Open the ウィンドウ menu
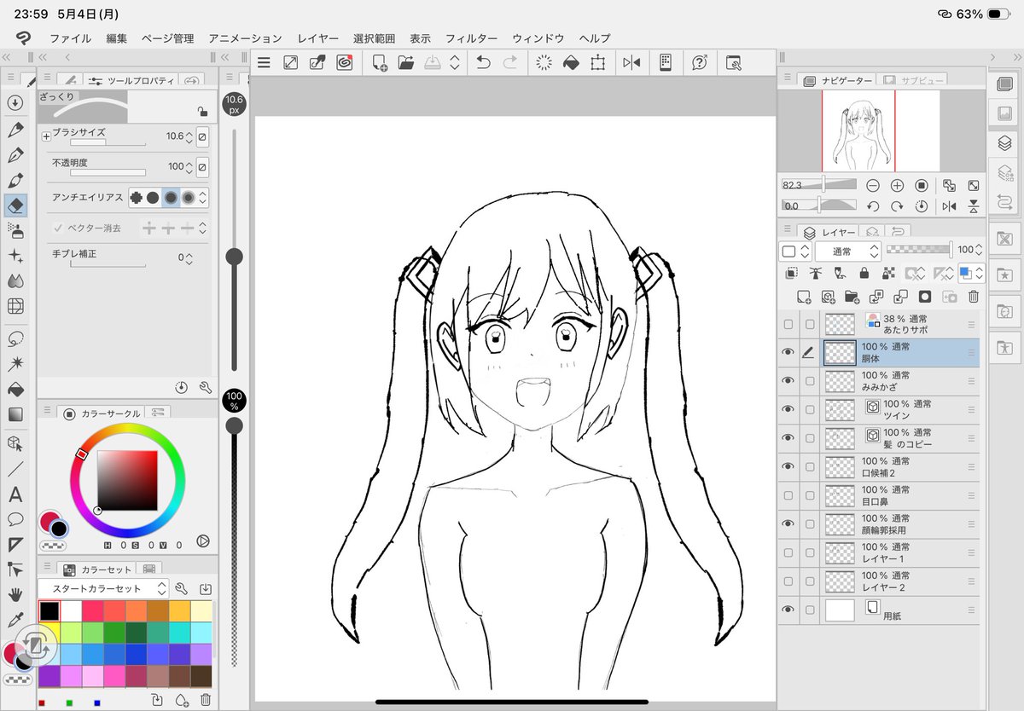 pos(538,38)
